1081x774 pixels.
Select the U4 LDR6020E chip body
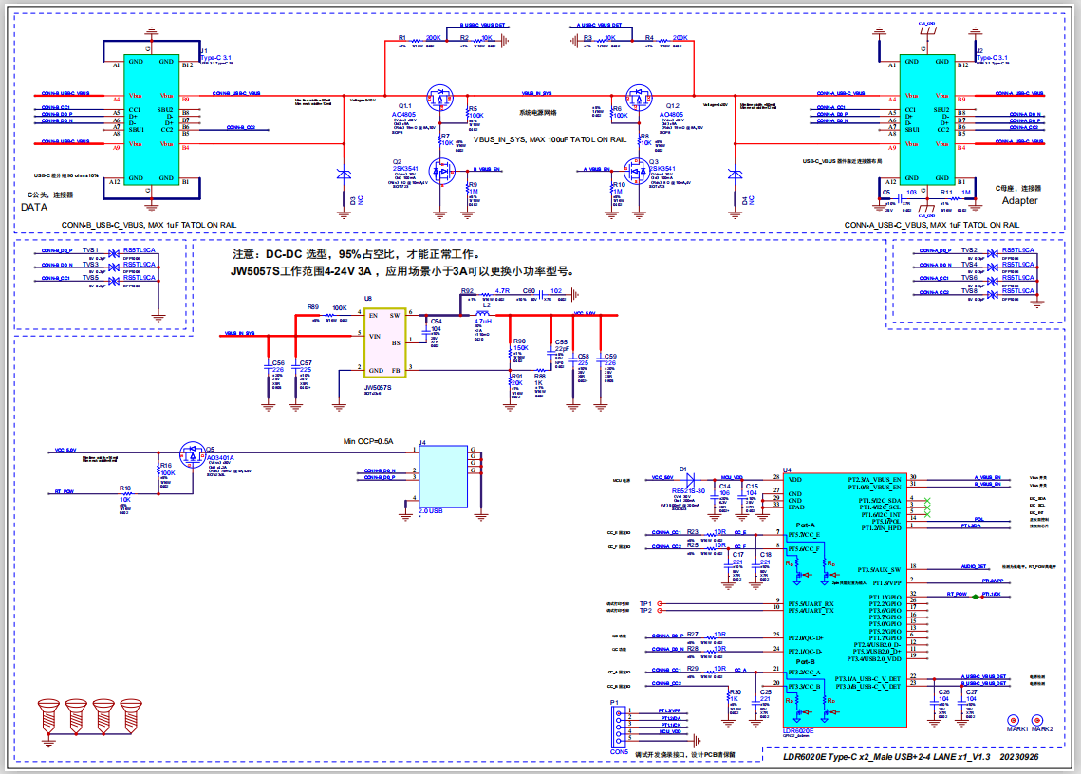click(845, 599)
